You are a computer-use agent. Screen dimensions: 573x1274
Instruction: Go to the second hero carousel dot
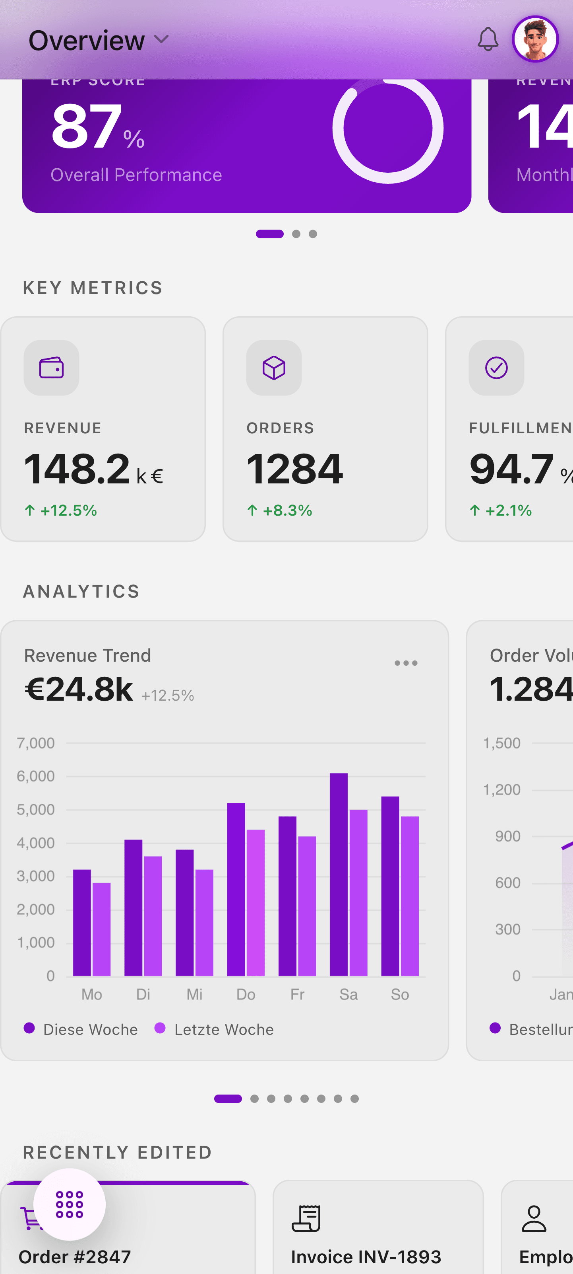point(296,234)
